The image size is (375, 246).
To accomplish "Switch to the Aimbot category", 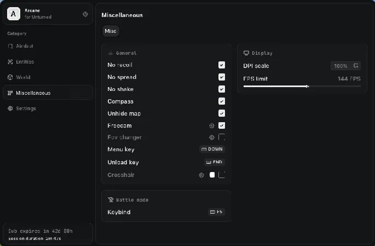I will (25, 46).
